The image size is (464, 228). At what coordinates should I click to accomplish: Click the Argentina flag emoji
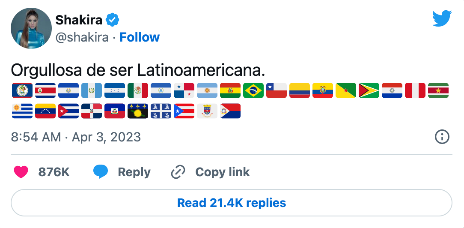207,90
